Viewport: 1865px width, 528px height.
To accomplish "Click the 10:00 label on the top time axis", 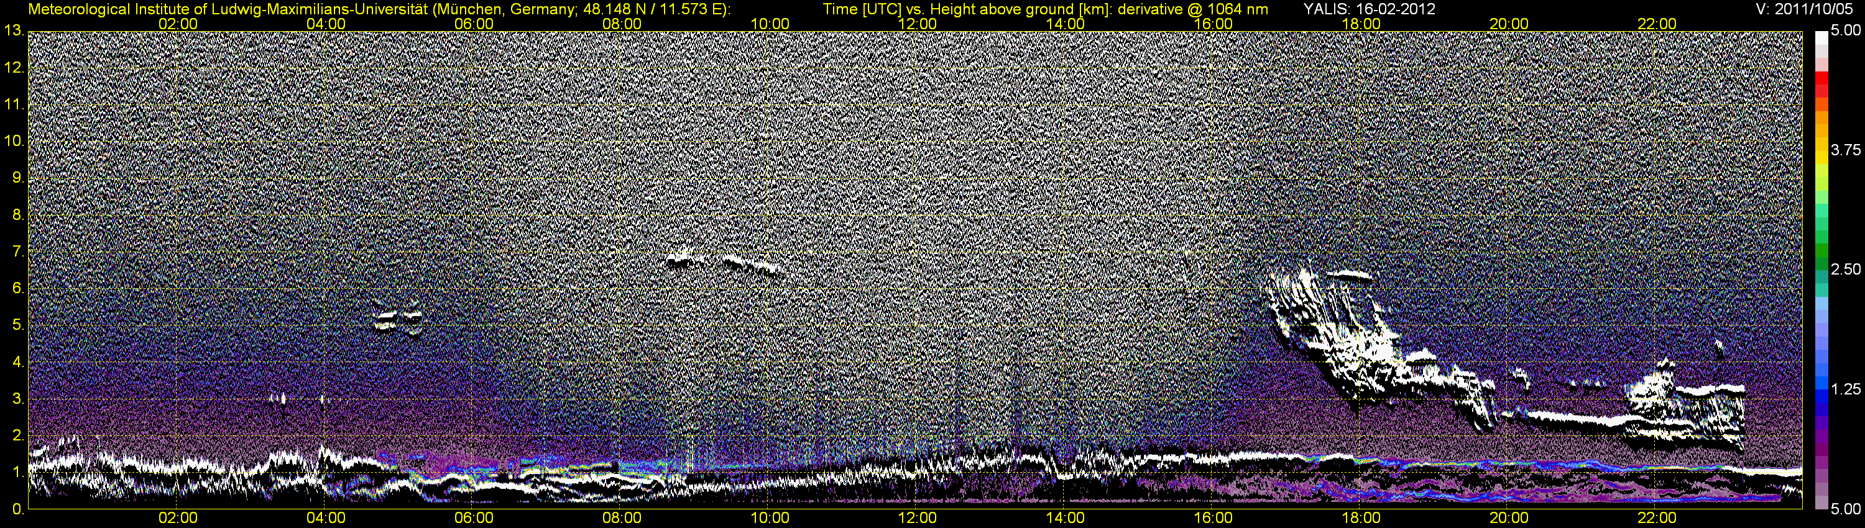I will click(770, 24).
